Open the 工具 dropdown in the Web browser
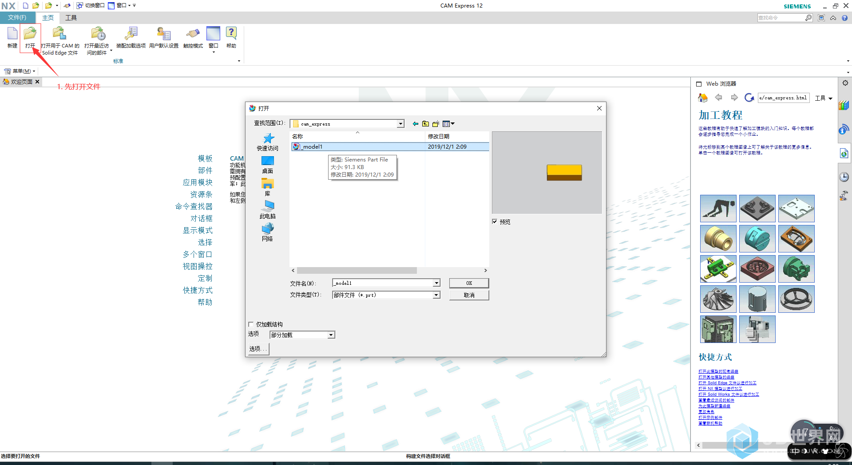This screenshot has height=465, width=852. 824,98
